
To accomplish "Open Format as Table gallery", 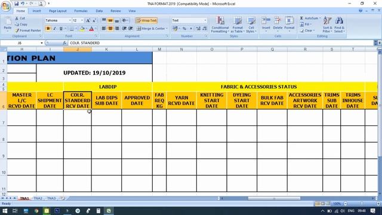I will point(238,24).
